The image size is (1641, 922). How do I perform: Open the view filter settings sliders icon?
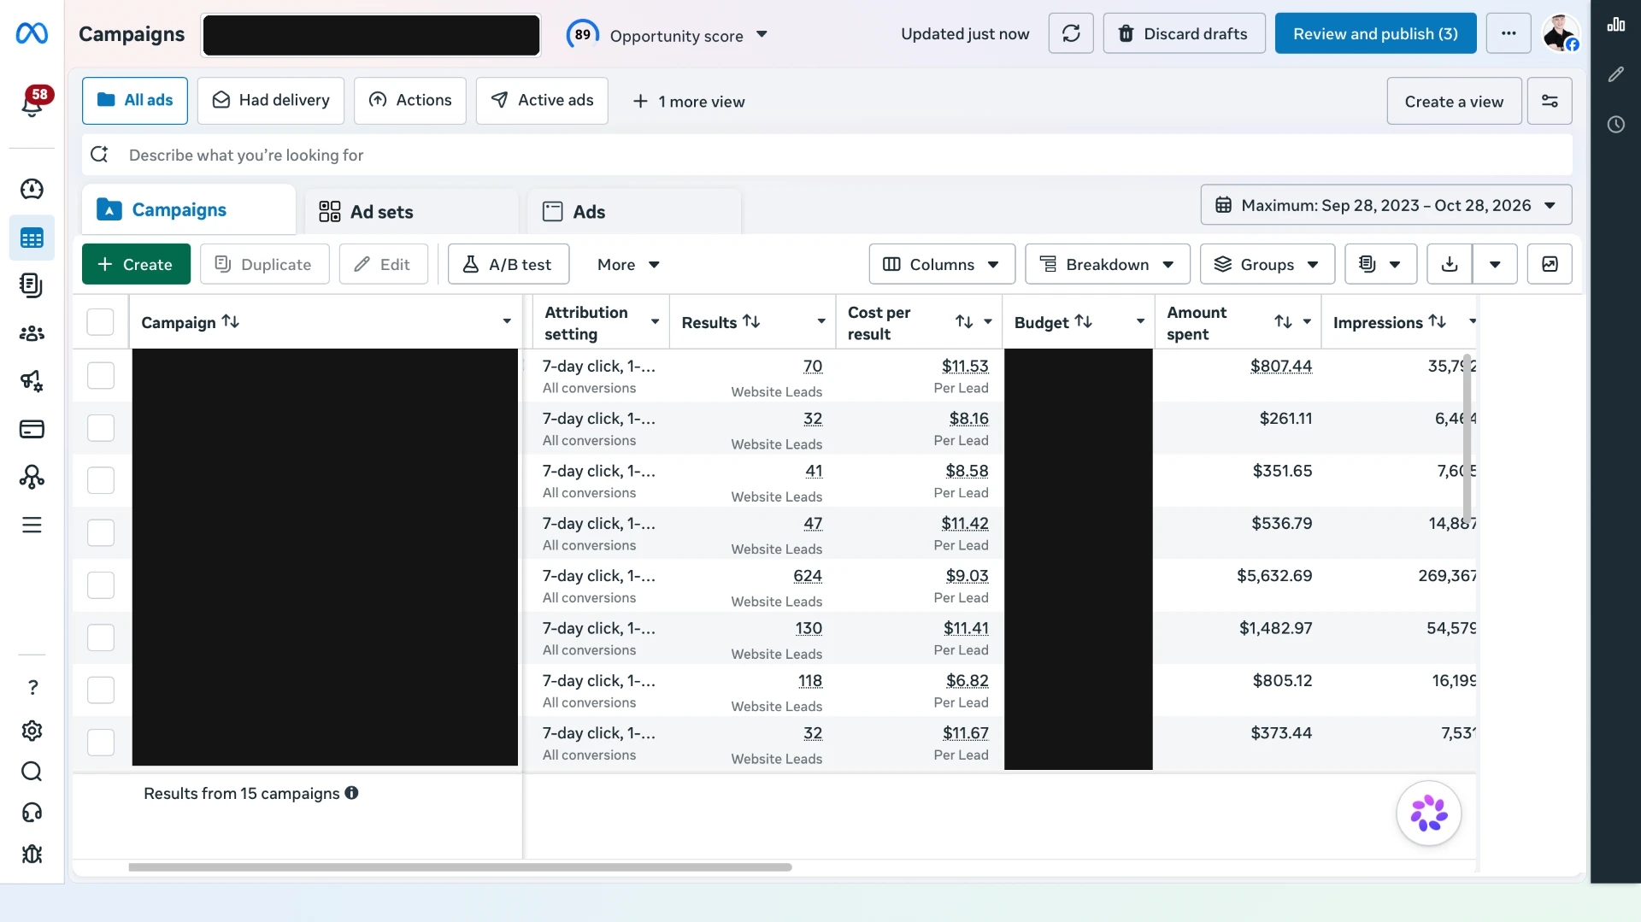1550,101
